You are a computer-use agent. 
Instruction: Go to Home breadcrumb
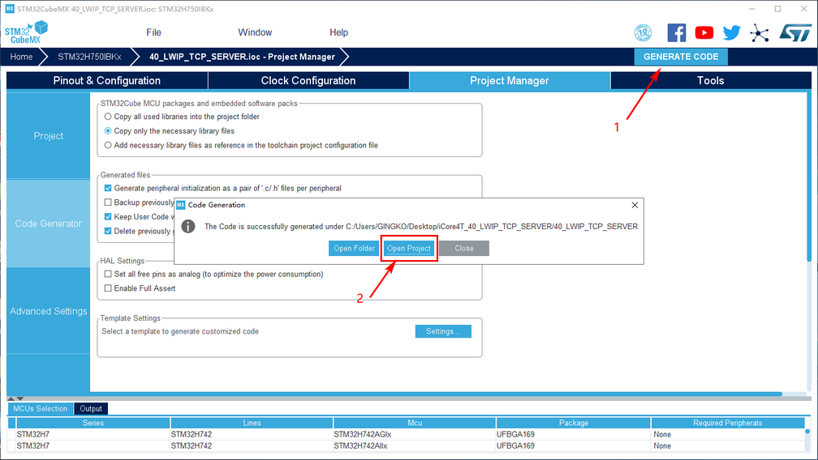click(x=21, y=57)
